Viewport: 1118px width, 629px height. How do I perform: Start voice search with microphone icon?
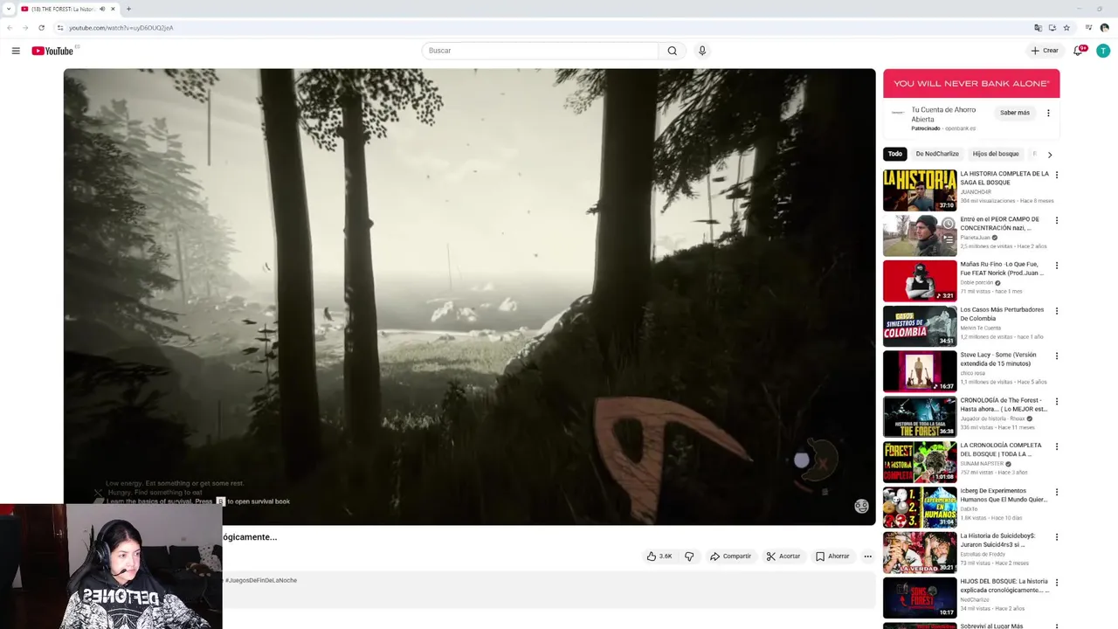[x=701, y=51]
